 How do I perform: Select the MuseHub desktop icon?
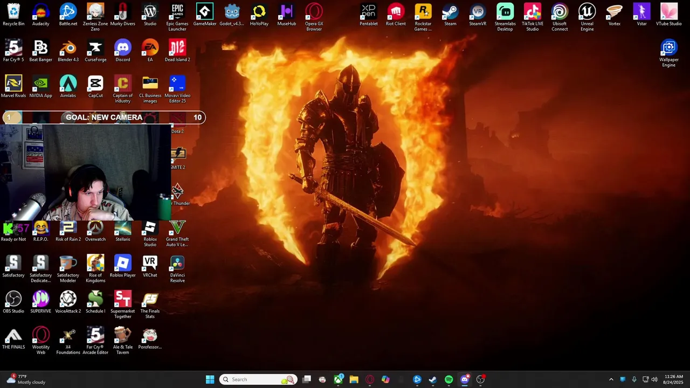[287, 15]
